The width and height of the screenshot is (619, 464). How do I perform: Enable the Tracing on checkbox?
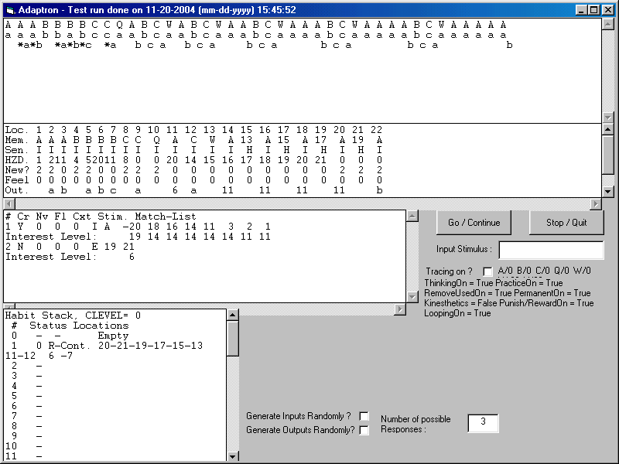point(488,271)
